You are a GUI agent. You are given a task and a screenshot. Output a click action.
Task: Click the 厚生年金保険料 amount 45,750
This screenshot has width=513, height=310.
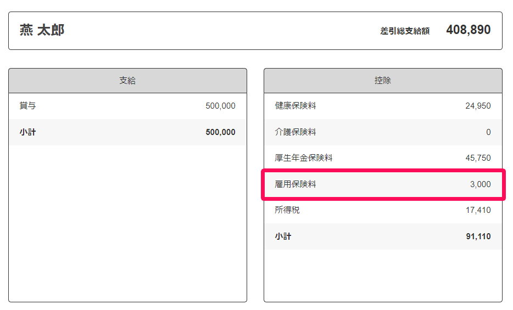[x=478, y=158]
